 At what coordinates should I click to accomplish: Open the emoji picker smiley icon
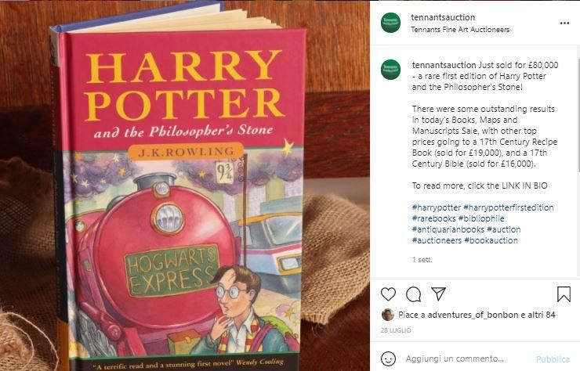(388, 358)
